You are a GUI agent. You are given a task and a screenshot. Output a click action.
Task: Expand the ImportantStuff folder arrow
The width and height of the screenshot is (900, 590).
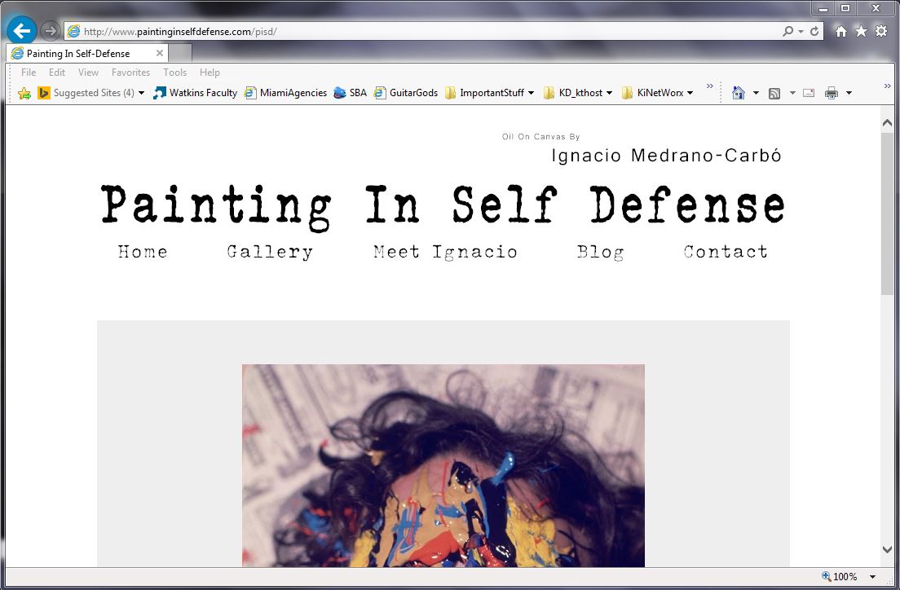pyautogui.click(x=531, y=93)
